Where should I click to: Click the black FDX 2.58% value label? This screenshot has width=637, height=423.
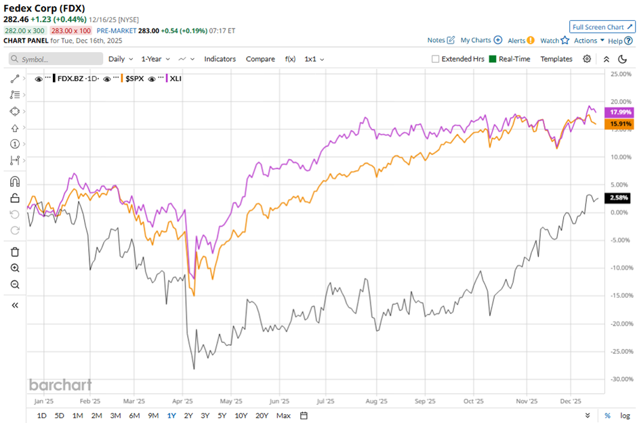[617, 198]
